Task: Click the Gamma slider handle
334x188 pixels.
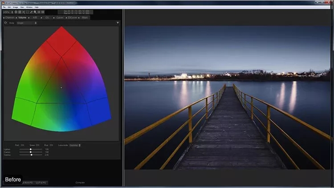Action: pyautogui.click(x=31, y=155)
